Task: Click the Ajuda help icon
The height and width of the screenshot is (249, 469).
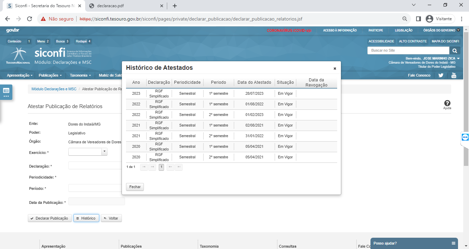Action: point(447,104)
